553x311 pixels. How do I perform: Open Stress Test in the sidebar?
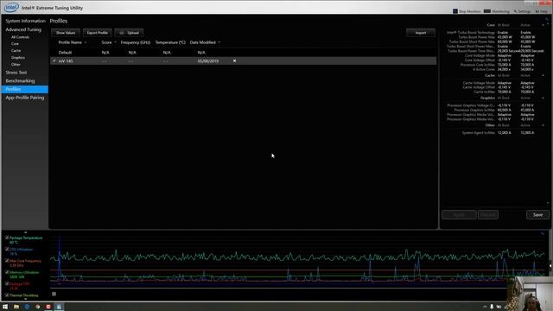[x=16, y=73]
